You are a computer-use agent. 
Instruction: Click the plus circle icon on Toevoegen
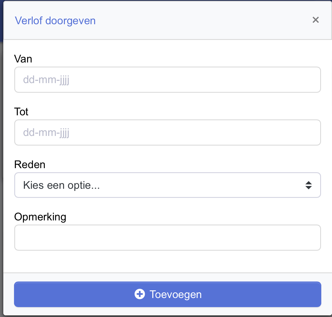[140, 294]
